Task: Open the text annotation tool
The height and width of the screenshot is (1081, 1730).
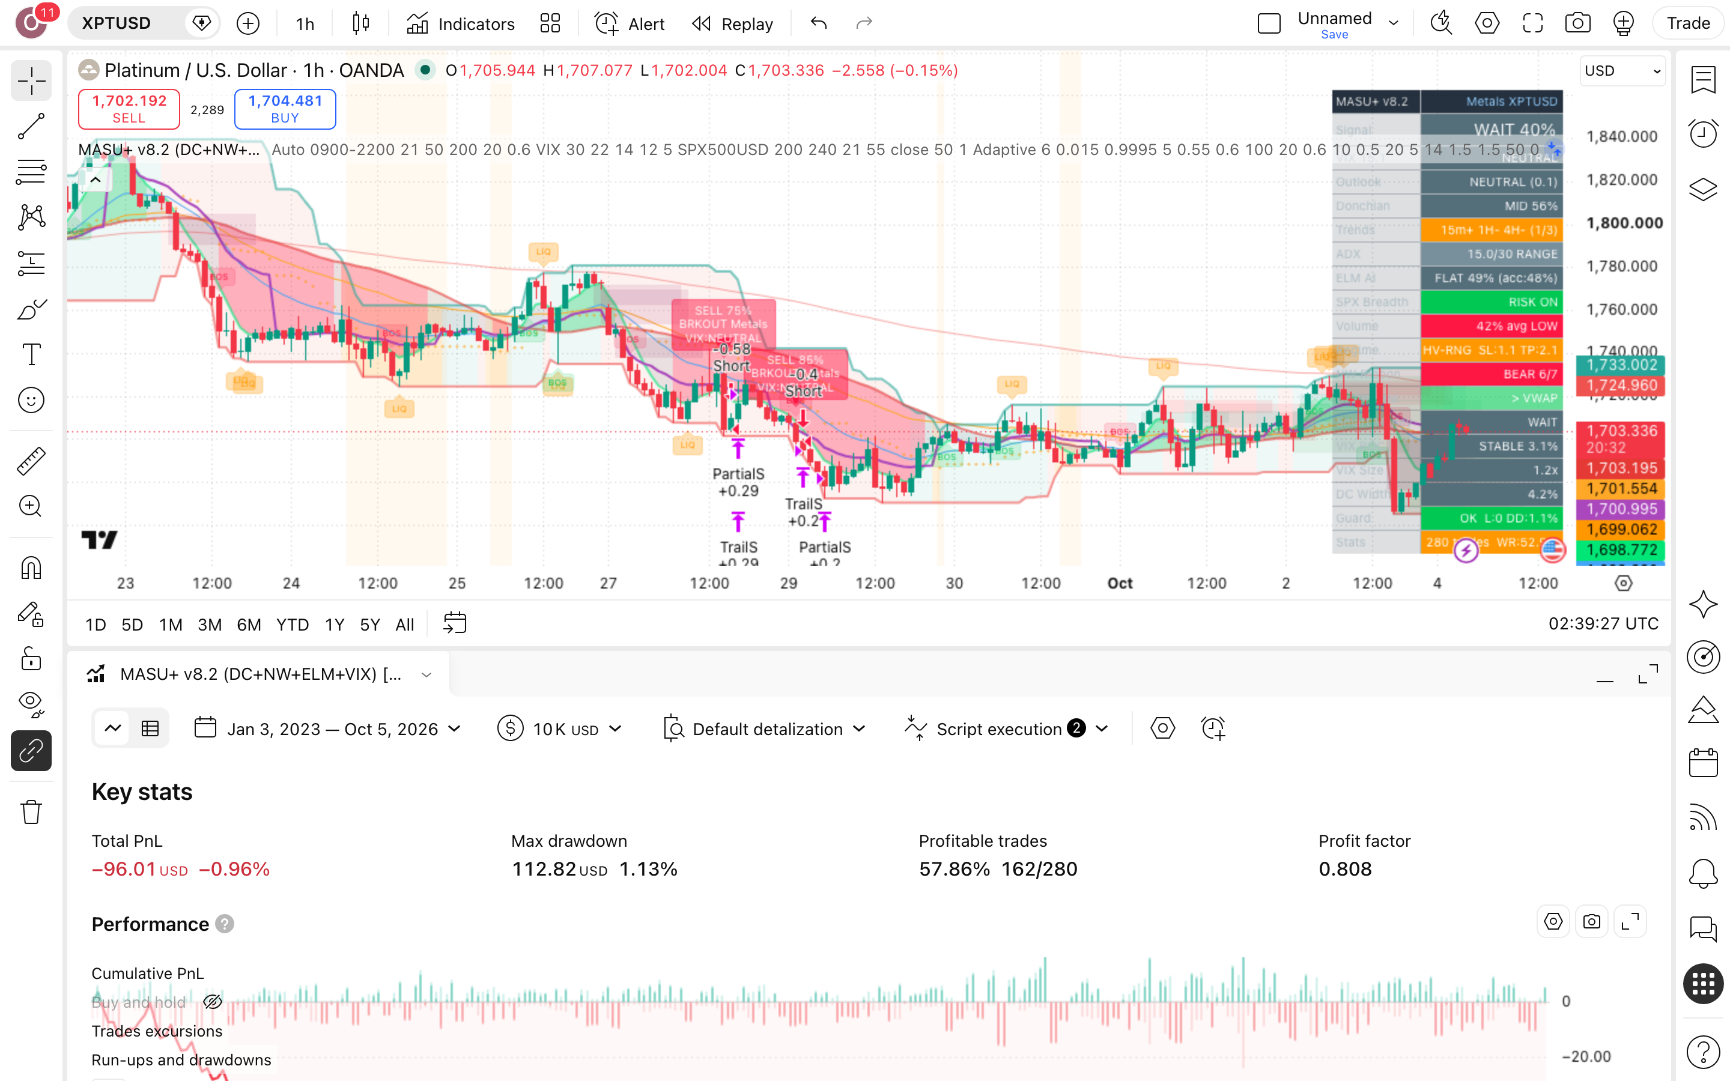Action: click(x=31, y=354)
